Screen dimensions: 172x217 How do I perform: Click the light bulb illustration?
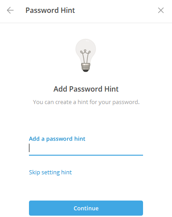pyautogui.click(x=86, y=56)
